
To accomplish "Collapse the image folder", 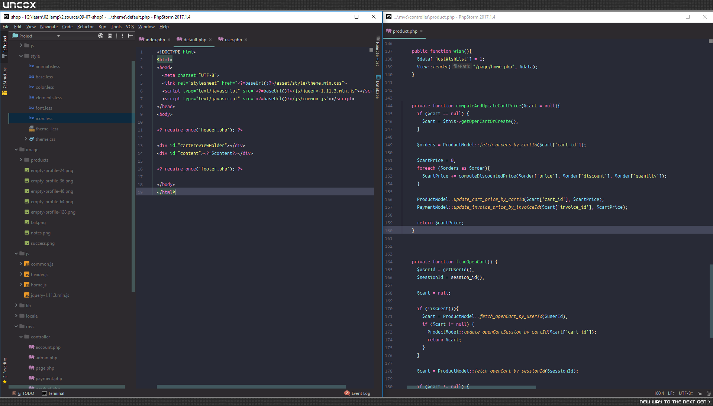I will pyautogui.click(x=16, y=150).
